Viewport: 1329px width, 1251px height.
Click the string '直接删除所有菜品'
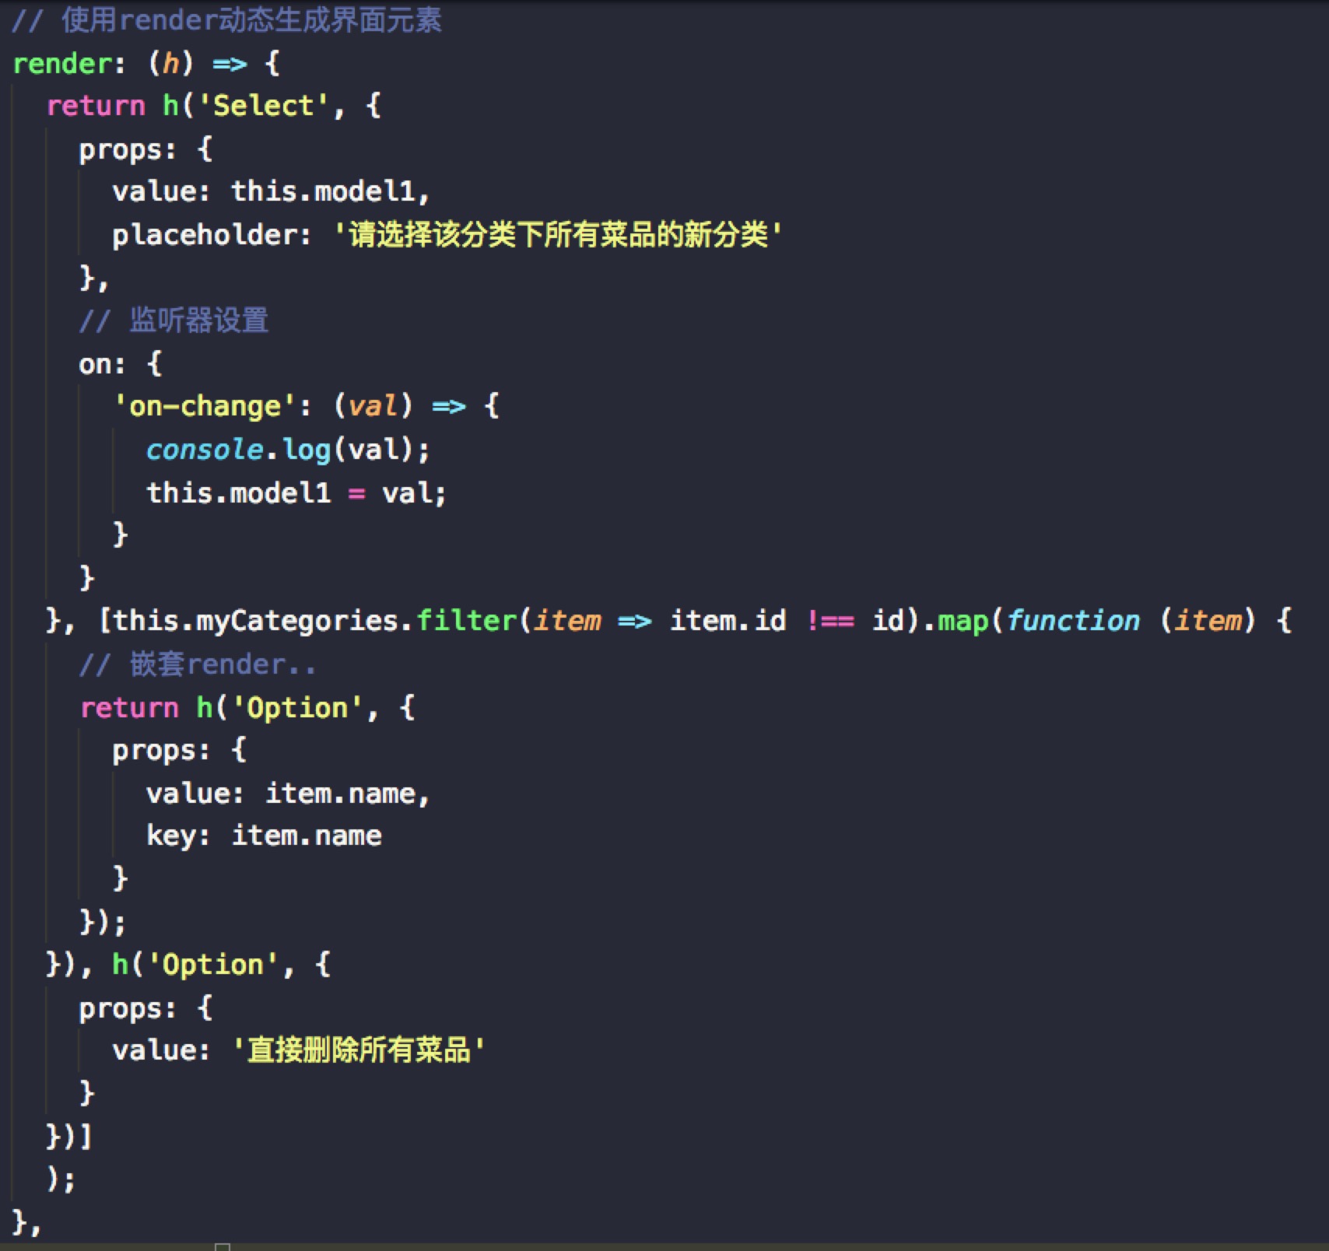(x=359, y=1050)
